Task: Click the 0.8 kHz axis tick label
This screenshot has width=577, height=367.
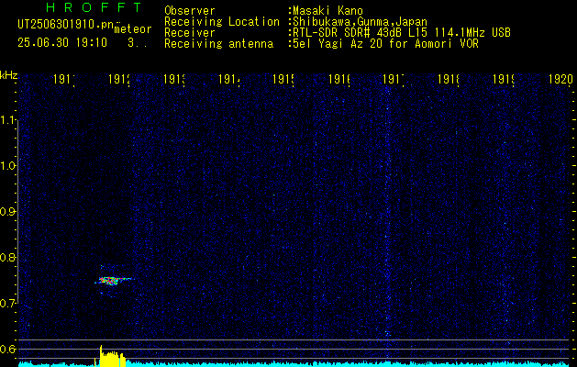Action: (x=8, y=257)
